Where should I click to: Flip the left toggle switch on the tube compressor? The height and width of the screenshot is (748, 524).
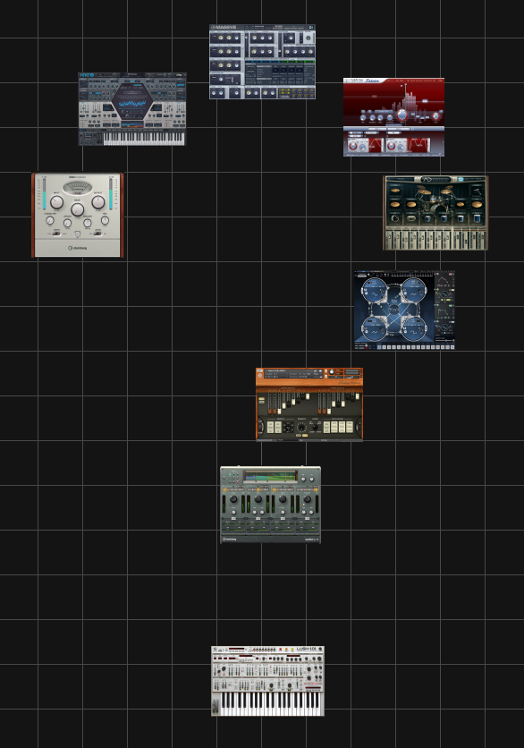pyautogui.click(x=56, y=234)
